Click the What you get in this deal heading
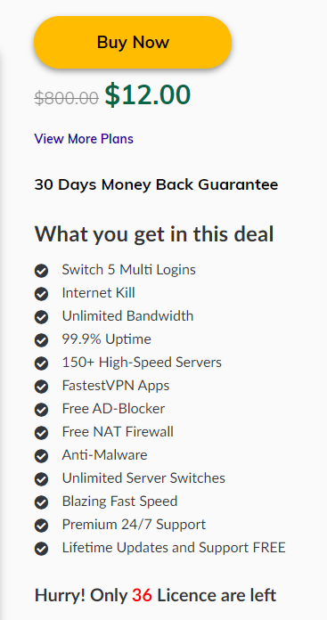Viewport: 327px width, 620px height. (x=154, y=233)
